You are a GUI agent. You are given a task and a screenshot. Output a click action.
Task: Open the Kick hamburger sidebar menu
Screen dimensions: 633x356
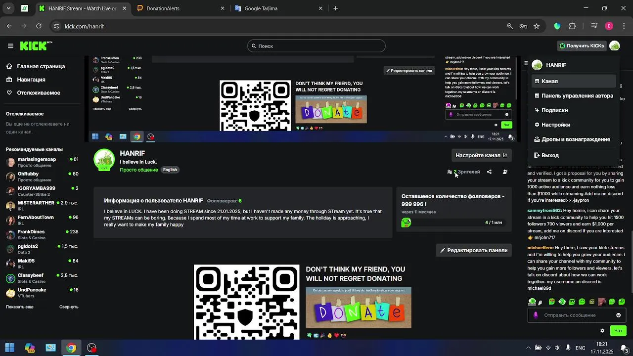[10, 46]
